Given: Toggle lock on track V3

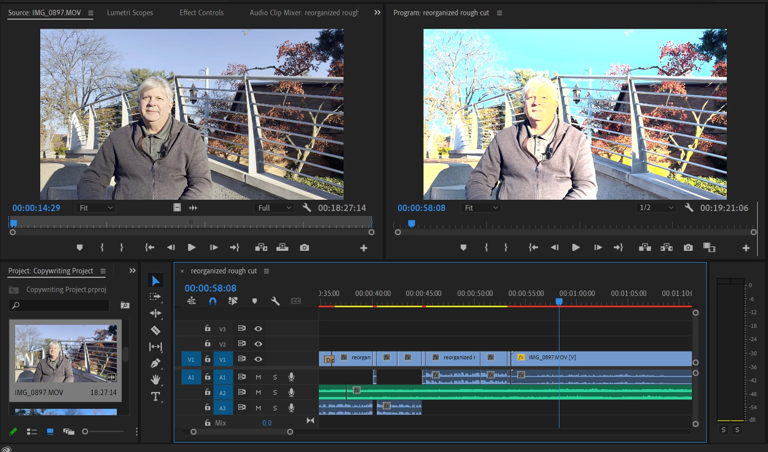Looking at the screenshot, I should 208,328.
